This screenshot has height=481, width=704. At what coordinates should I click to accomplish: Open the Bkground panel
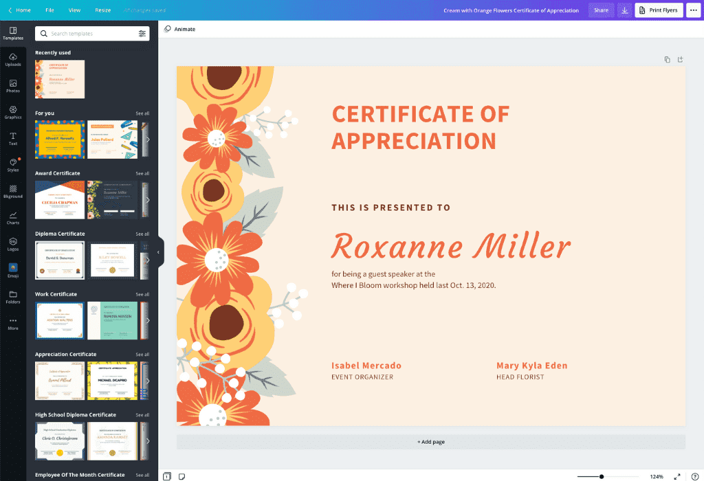tap(13, 192)
